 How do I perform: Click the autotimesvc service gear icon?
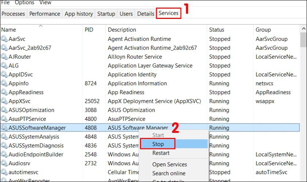(4, 172)
